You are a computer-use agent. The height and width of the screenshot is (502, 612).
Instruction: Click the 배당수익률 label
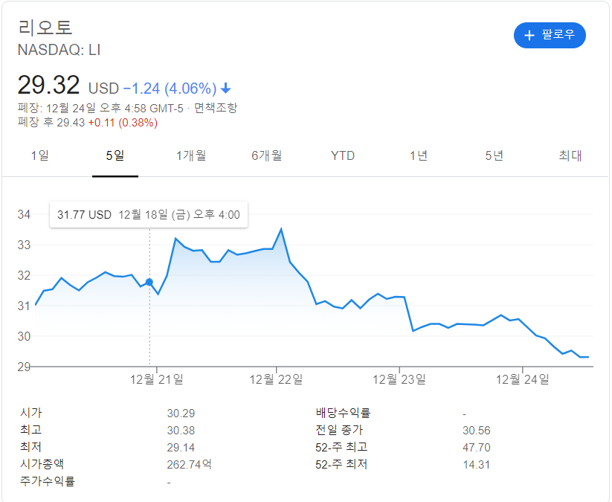(343, 413)
